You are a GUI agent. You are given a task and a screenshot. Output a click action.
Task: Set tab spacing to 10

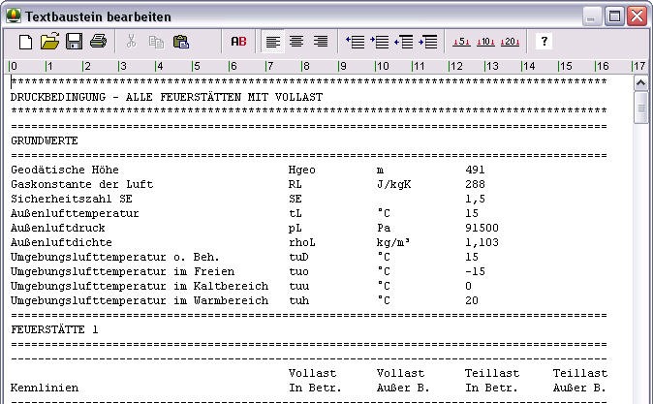coord(485,42)
